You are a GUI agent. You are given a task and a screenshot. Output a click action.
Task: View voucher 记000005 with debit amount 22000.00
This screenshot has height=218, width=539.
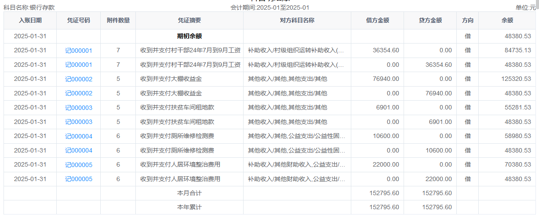[79, 165]
